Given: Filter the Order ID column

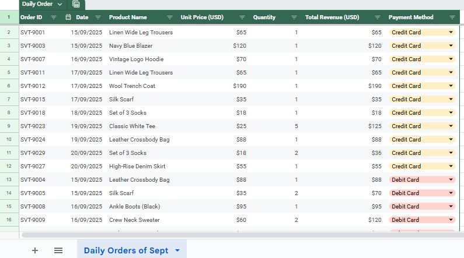Looking at the screenshot, I should click(x=54, y=17).
